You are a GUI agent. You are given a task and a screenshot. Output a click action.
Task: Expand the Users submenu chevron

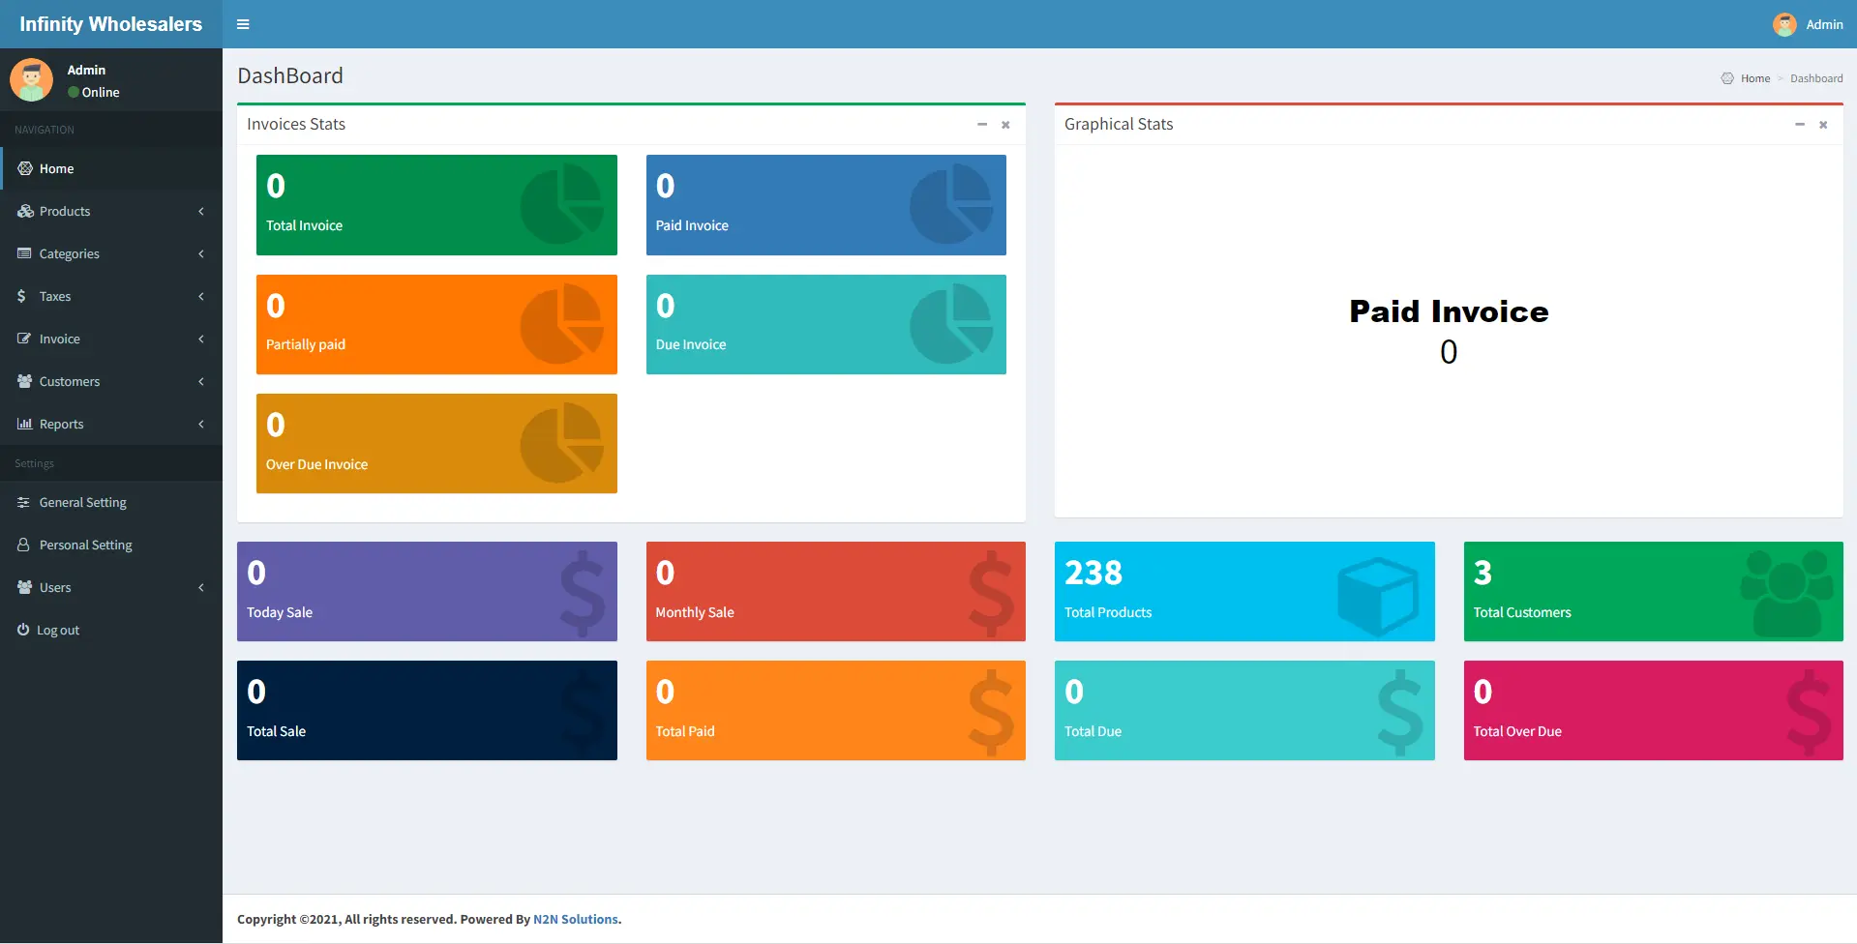tap(201, 587)
